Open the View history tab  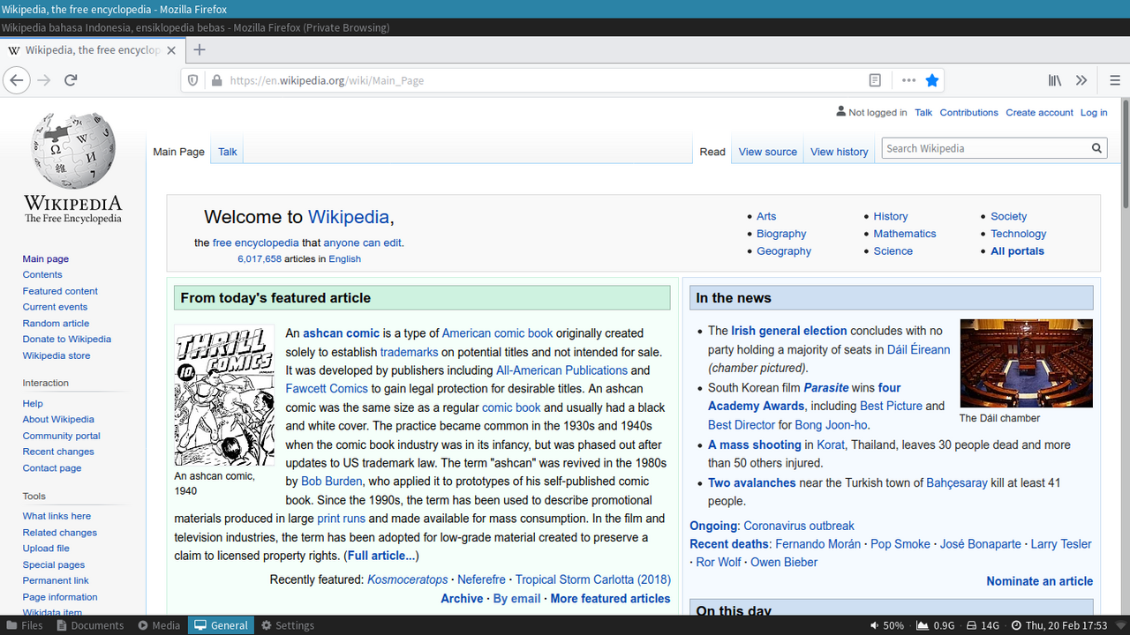[840, 152]
